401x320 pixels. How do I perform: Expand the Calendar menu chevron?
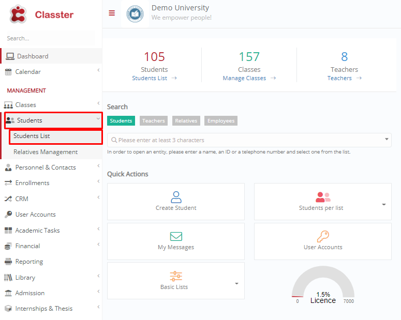coord(98,70)
